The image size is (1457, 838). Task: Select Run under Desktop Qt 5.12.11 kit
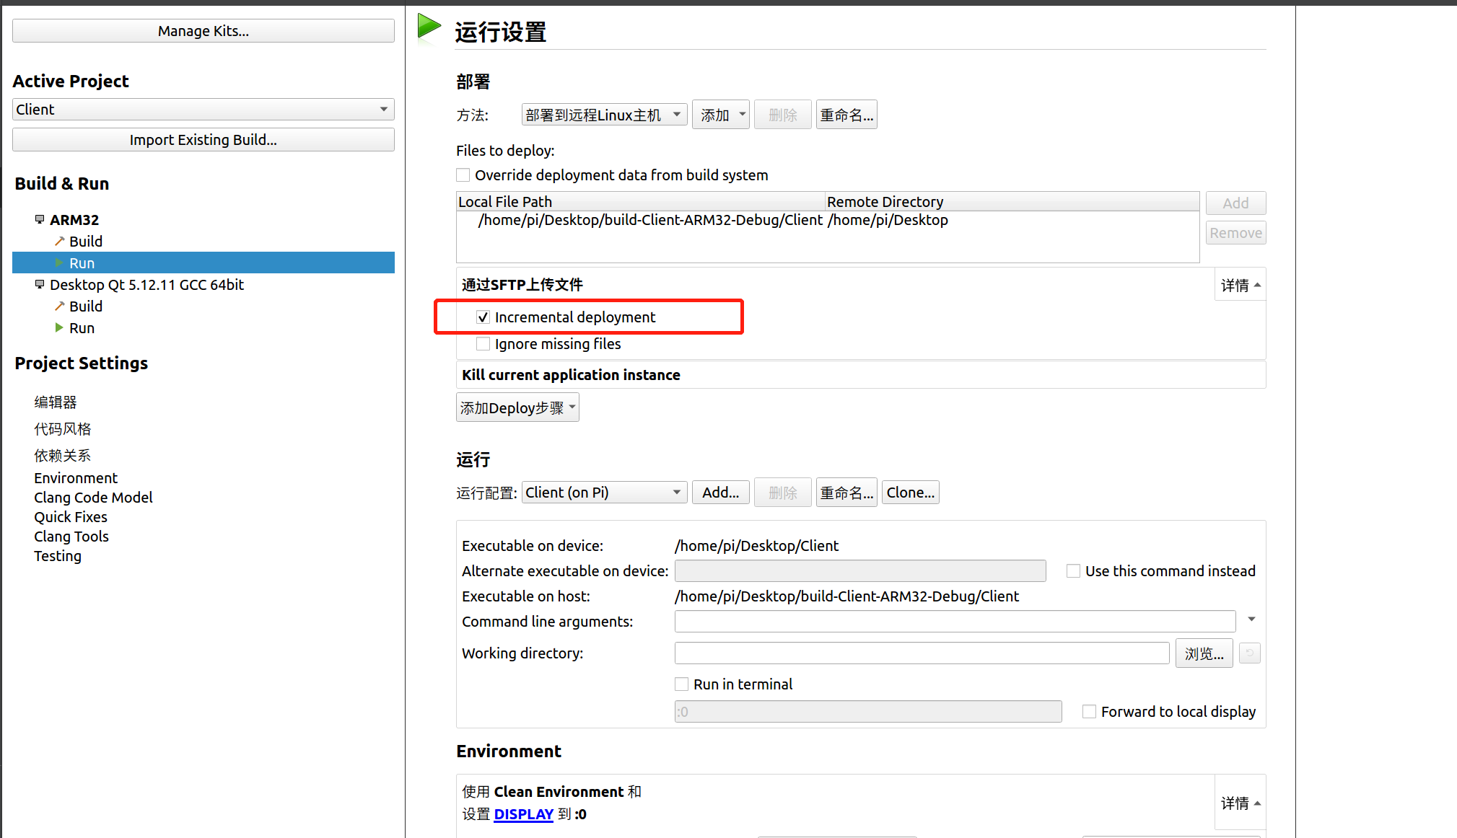(x=82, y=327)
